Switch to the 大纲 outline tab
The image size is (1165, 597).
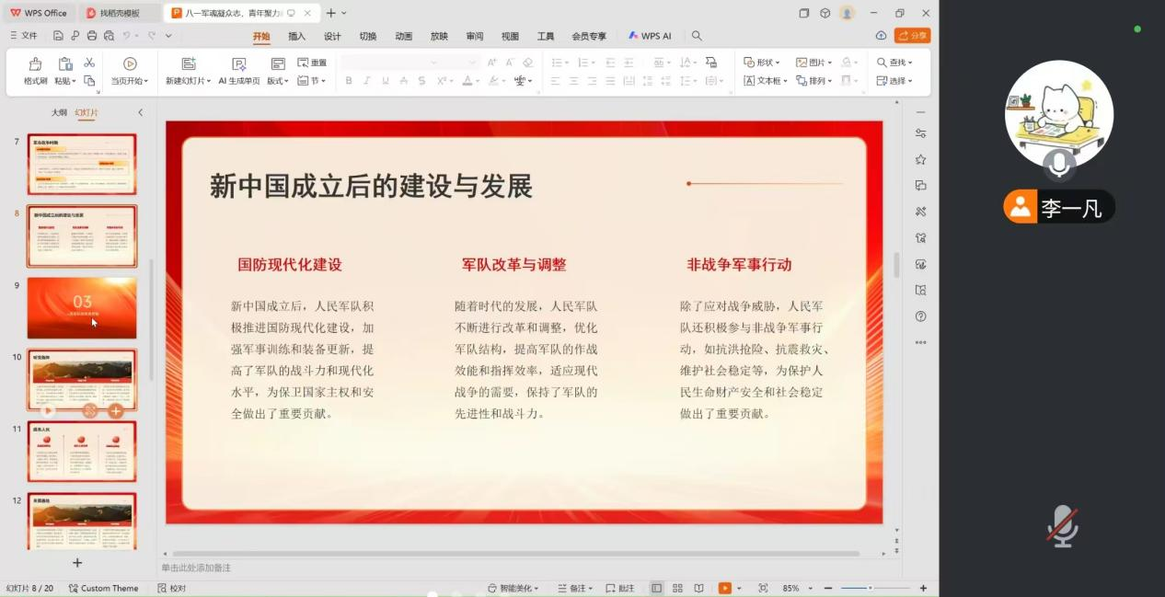[x=59, y=112]
